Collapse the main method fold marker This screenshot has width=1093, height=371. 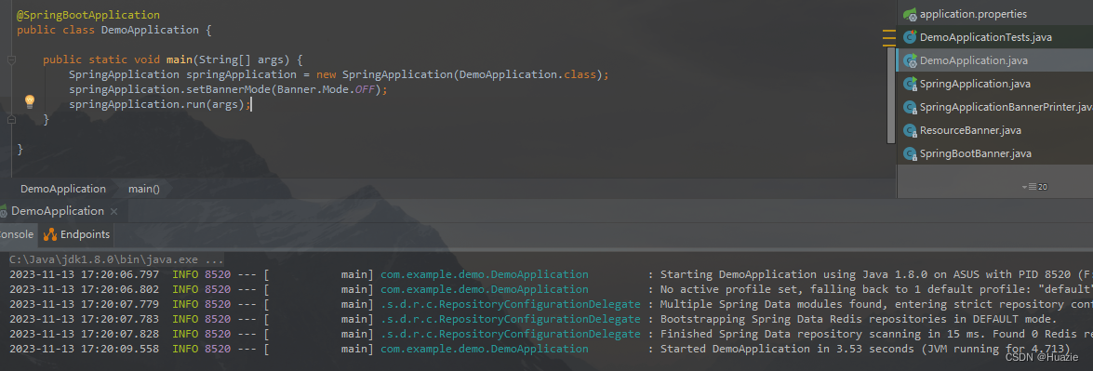tap(11, 60)
